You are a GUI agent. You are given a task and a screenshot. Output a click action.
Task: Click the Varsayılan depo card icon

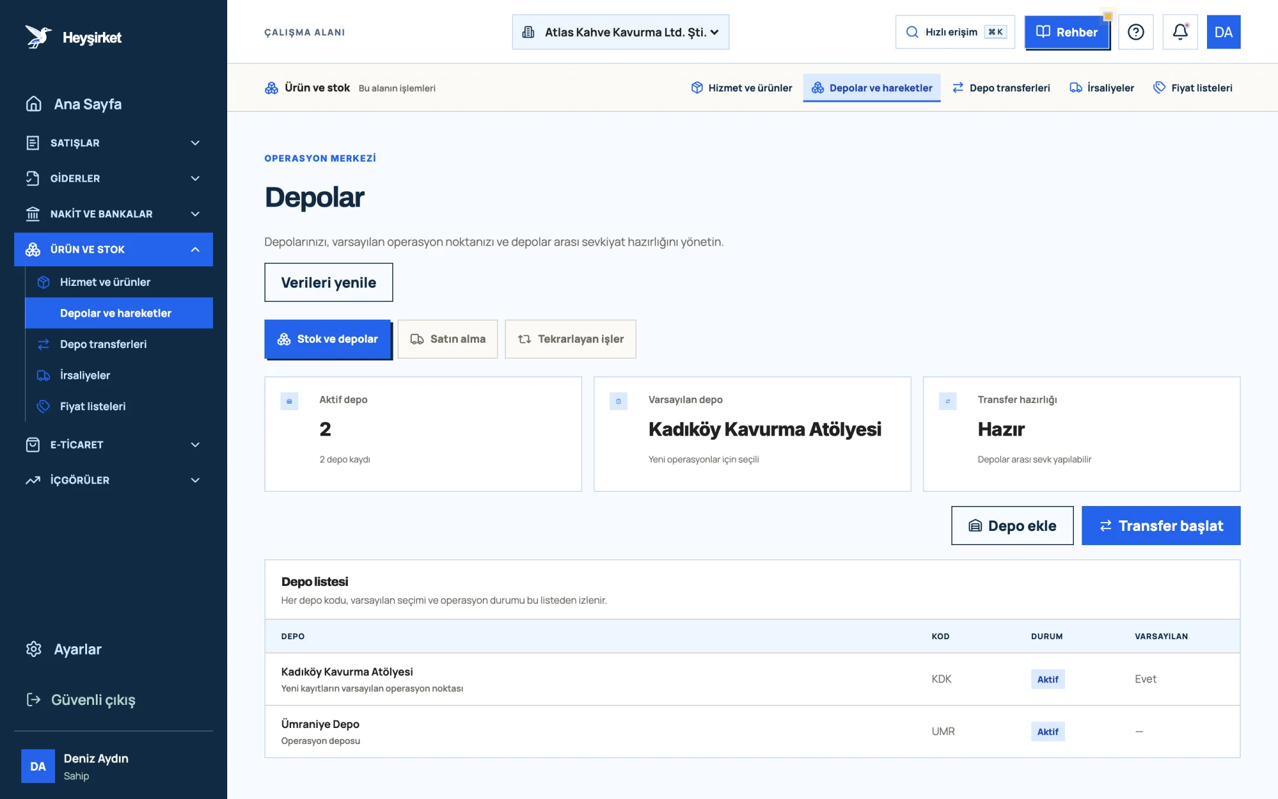tap(618, 401)
